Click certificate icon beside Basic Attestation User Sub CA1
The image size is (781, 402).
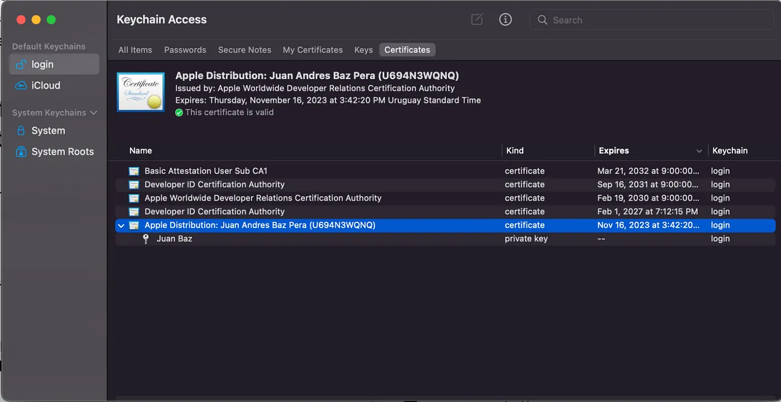coord(134,171)
